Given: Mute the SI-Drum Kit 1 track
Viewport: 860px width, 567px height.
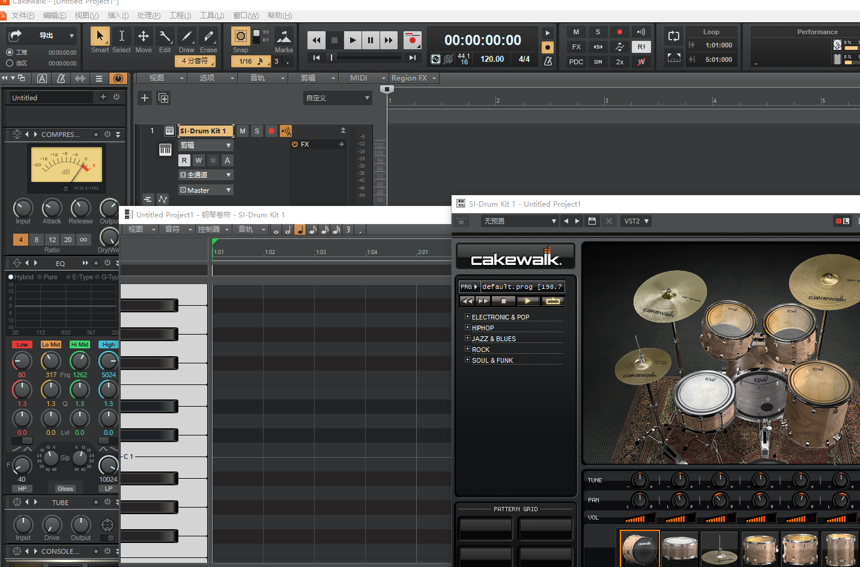Looking at the screenshot, I should (x=243, y=131).
